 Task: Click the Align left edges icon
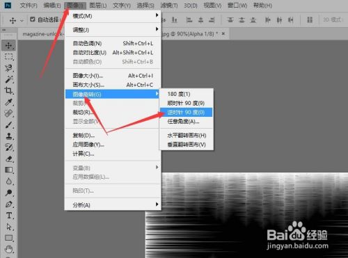click(189, 20)
